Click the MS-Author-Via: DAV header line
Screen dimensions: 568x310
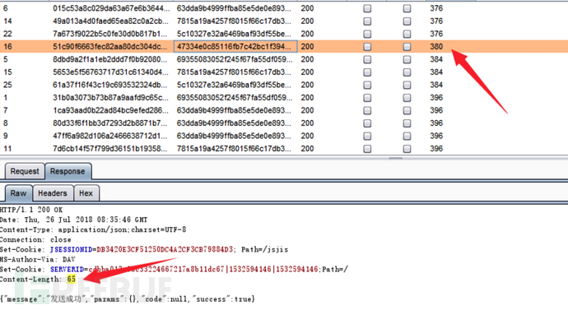38,259
